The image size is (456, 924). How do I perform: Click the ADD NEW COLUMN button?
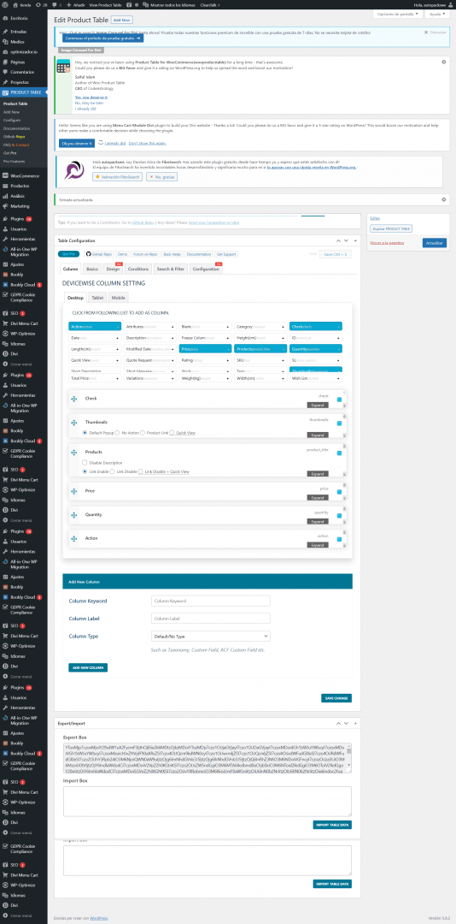pyautogui.click(x=88, y=667)
